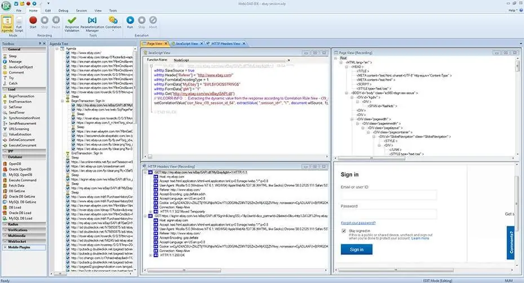The height and width of the screenshot is (283, 524).
Task: Start recording with the red Start button
Action: (33, 23)
